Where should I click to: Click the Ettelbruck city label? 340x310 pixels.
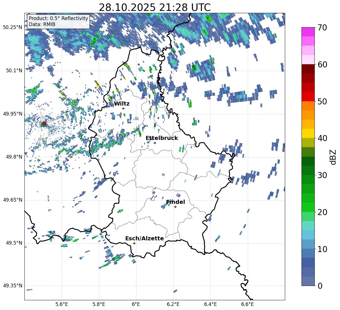pos(162,138)
